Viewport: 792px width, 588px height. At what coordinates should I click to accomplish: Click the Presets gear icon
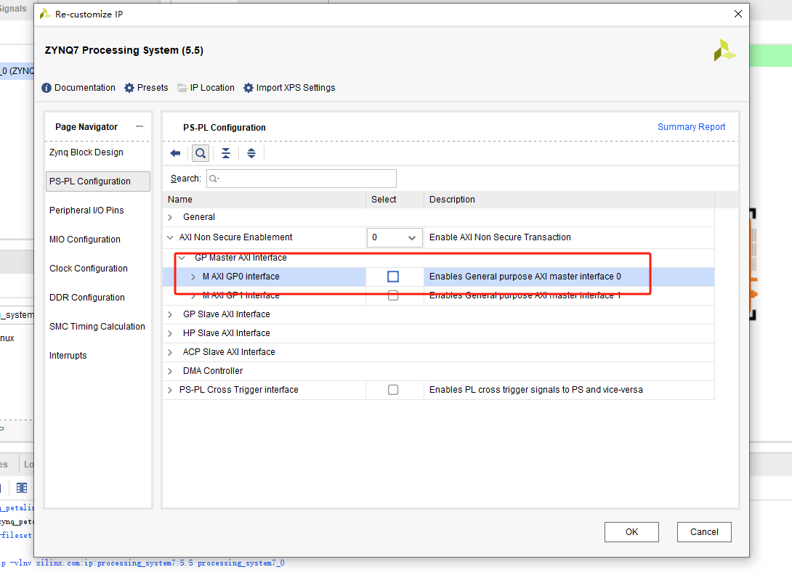click(x=129, y=88)
